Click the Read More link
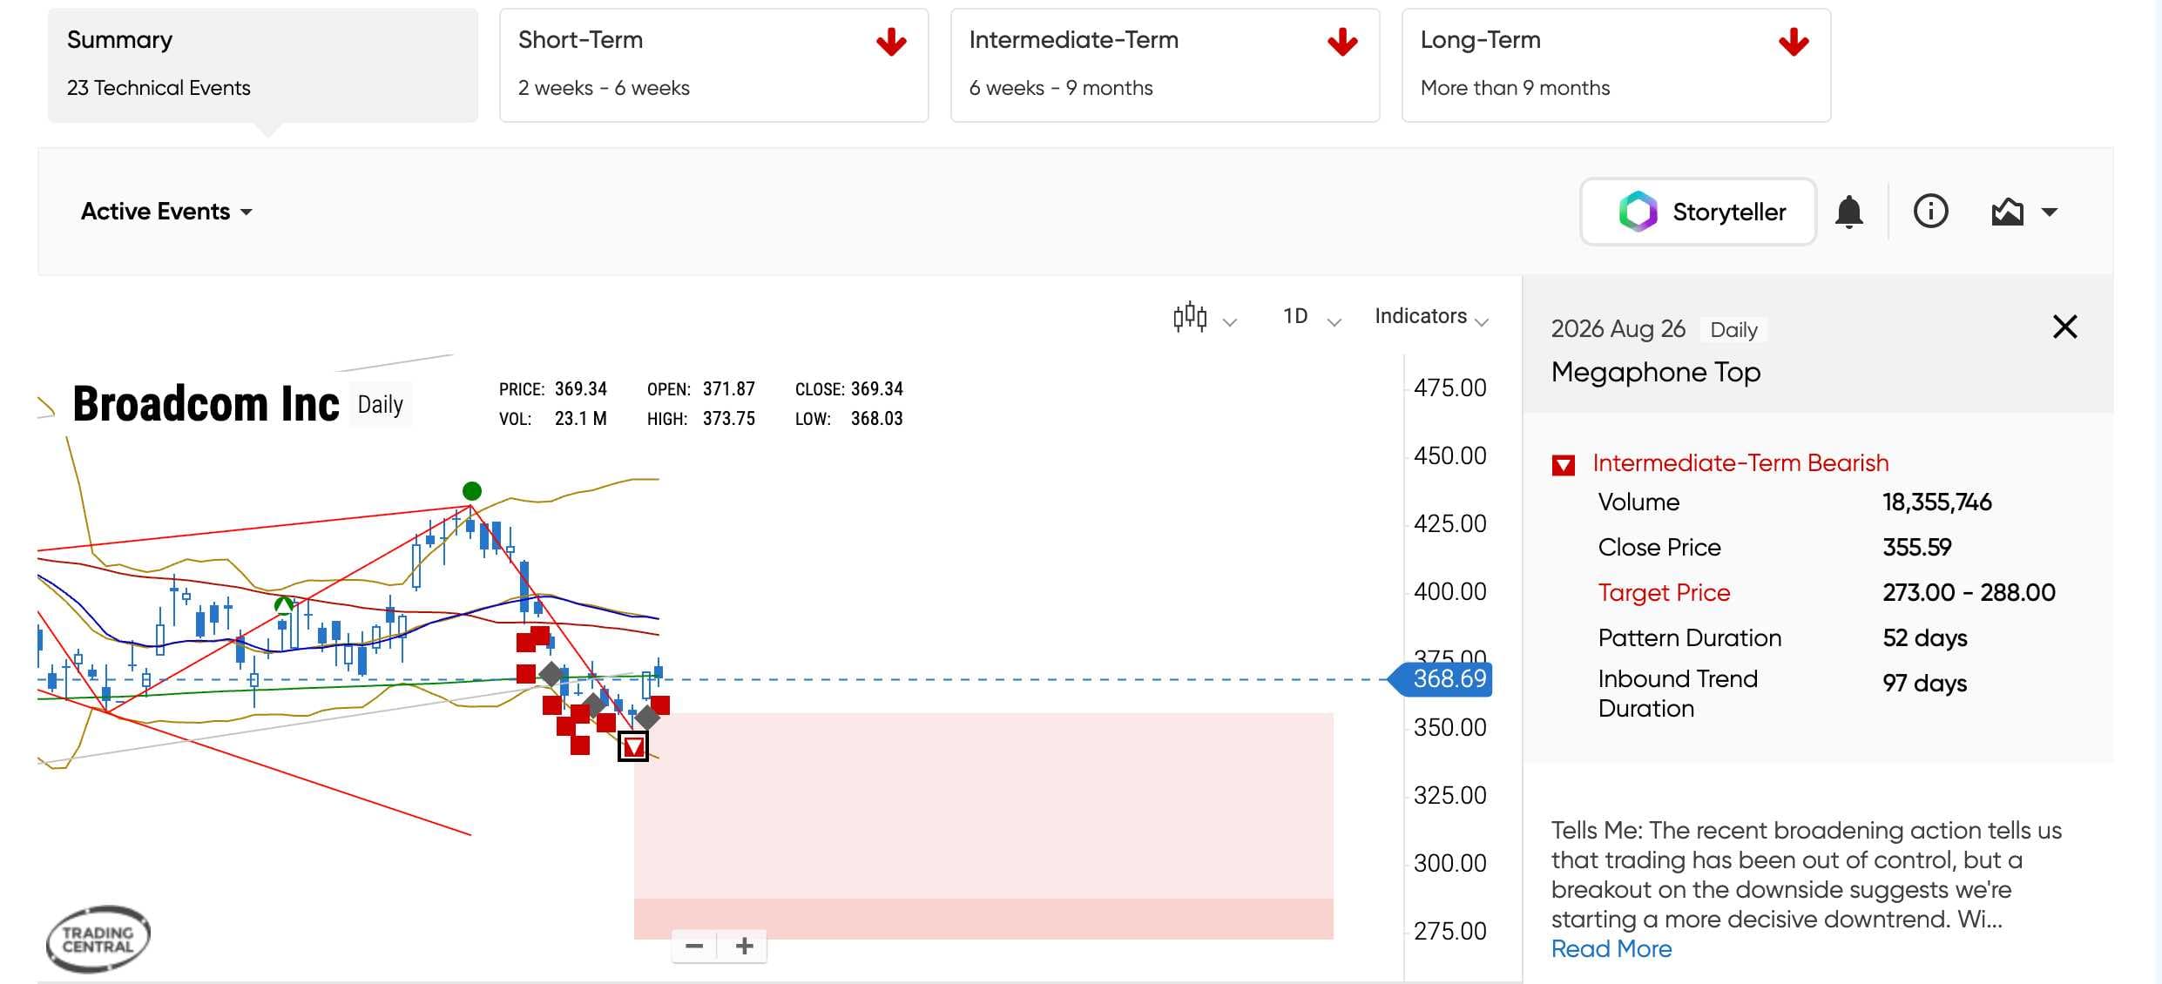 pyautogui.click(x=1611, y=948)
